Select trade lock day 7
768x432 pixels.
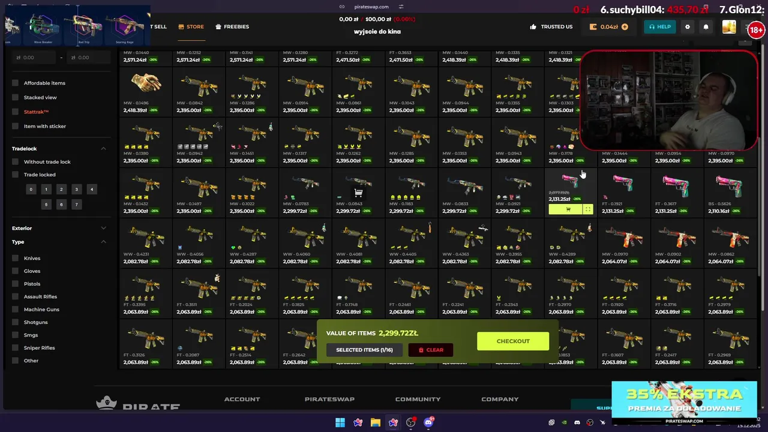[x=76, y=205]
